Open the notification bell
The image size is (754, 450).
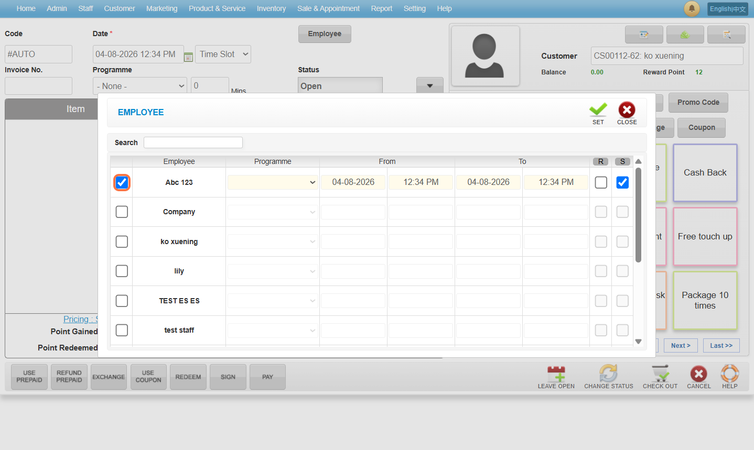(692, 8)
